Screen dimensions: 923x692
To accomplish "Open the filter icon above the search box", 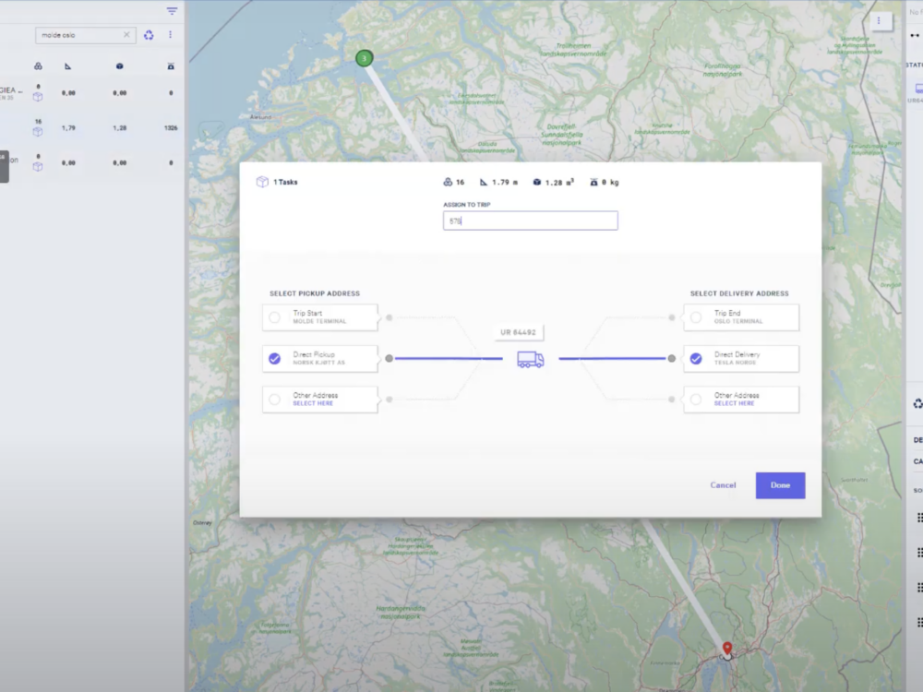I will pos(172,11).
